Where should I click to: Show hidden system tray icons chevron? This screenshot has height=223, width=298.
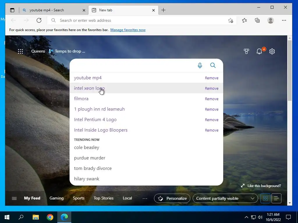click(x=246, y=217)
